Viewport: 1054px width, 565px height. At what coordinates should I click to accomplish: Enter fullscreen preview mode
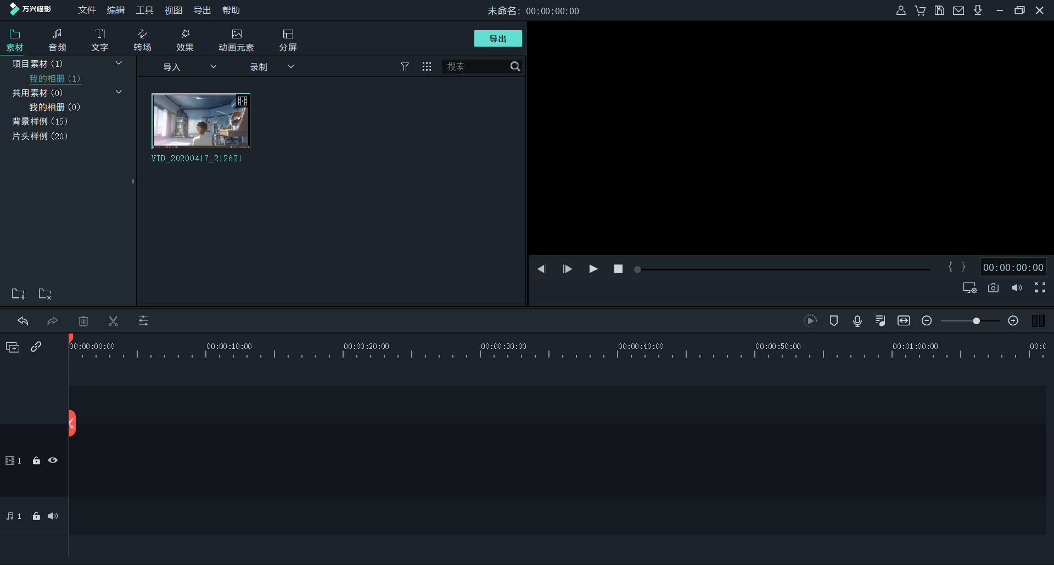click(1040, 288)
